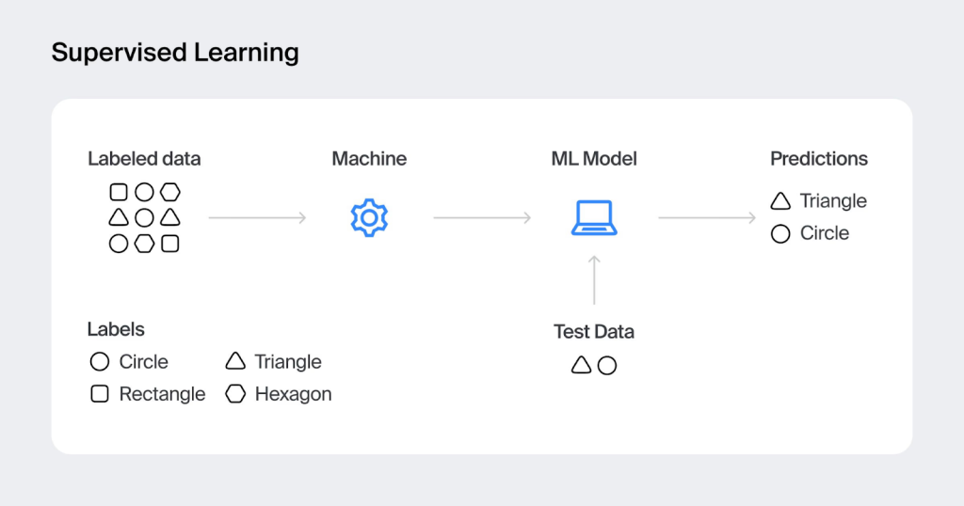Click the triangle icon beside Predictions Triangle
964x506 pixels.
click(x=780, y=201)
